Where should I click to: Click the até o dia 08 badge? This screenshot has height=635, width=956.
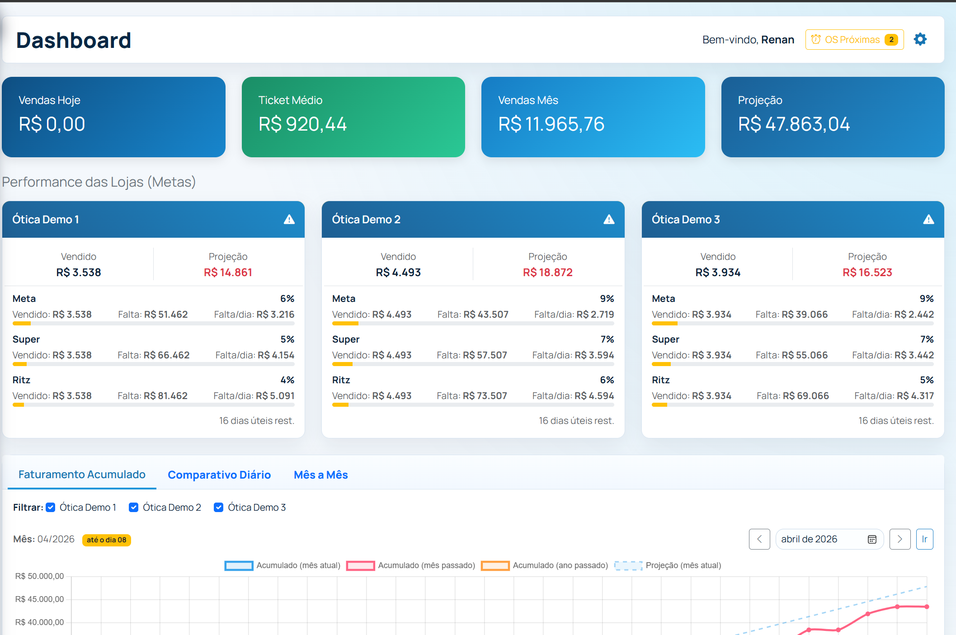pyautogui.click(x=106, y=540)
